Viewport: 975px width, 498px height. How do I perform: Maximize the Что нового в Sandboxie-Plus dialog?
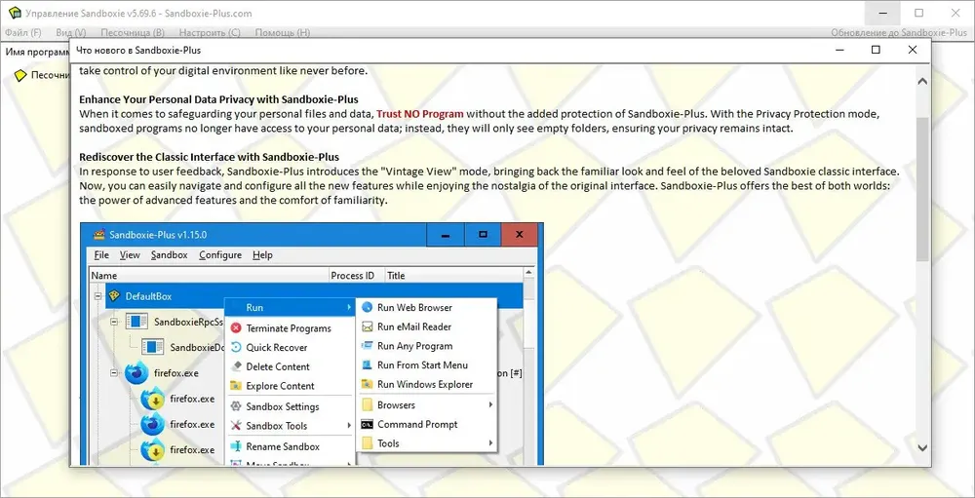click(876, 50)
